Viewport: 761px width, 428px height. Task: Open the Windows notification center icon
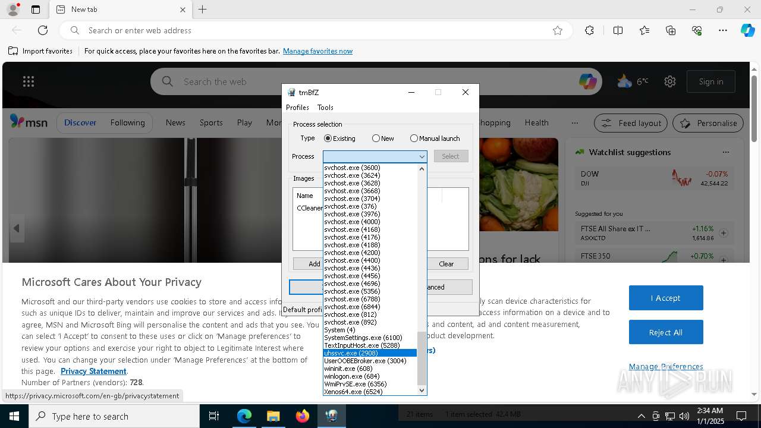(x=741, y=416)
